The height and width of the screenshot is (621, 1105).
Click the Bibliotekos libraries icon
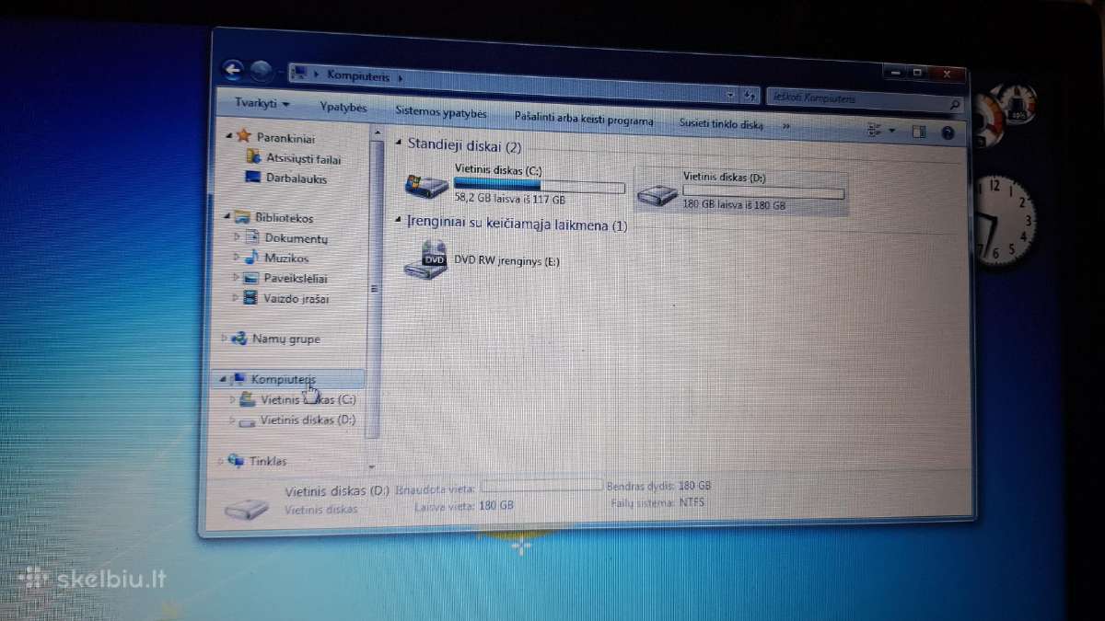click(242, 218)
